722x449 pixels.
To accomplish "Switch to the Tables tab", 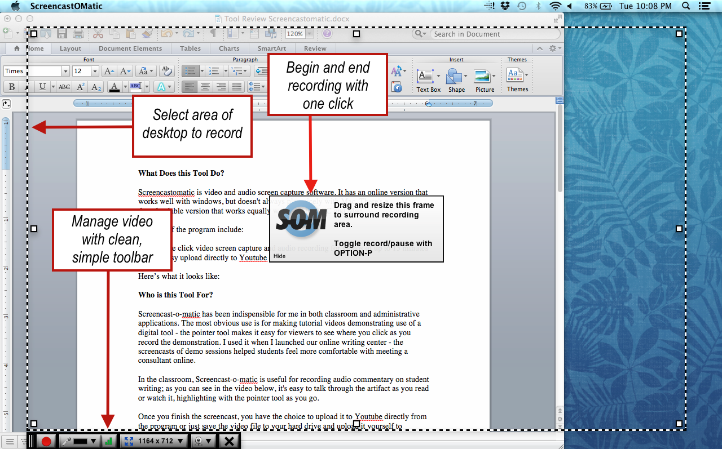I will pos(191,48).
